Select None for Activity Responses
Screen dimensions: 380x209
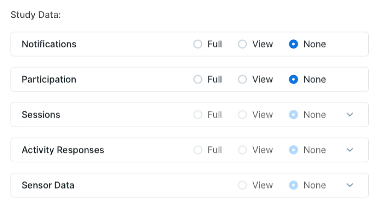tap(293, 150)
